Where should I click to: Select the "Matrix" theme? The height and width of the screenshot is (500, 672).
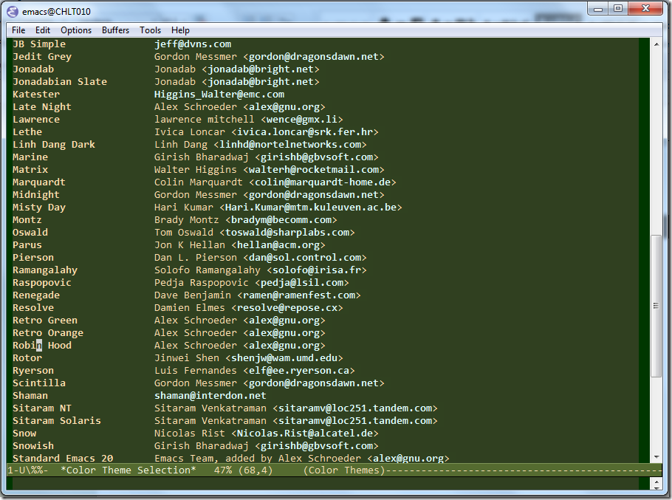pyautogui.click(x=30, y=170)
